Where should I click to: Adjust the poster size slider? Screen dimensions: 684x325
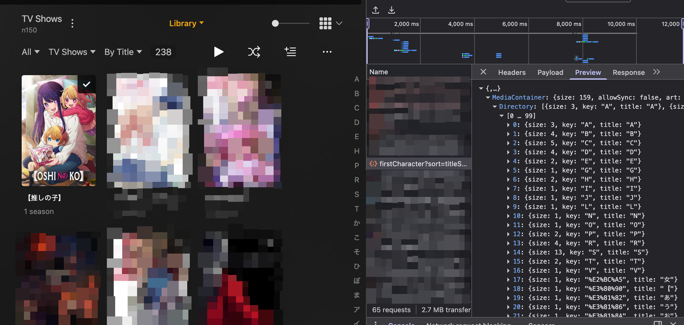point(275,23)
